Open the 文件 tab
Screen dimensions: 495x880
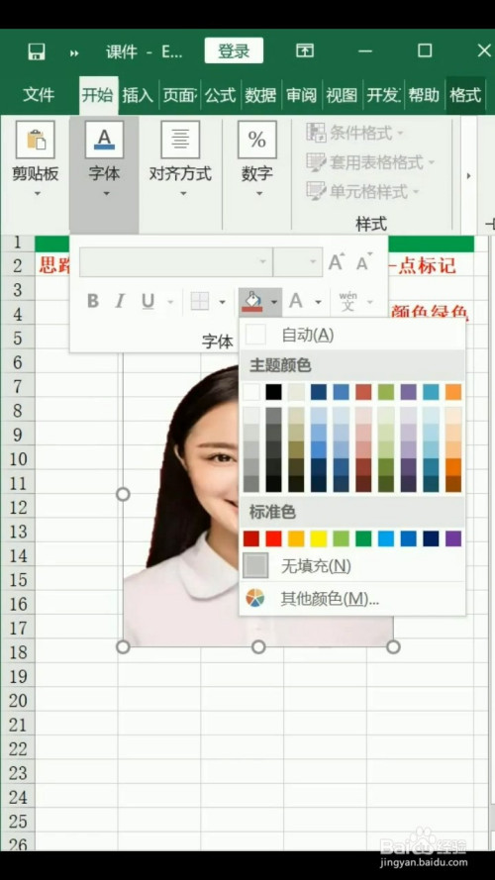coord(39,95)
